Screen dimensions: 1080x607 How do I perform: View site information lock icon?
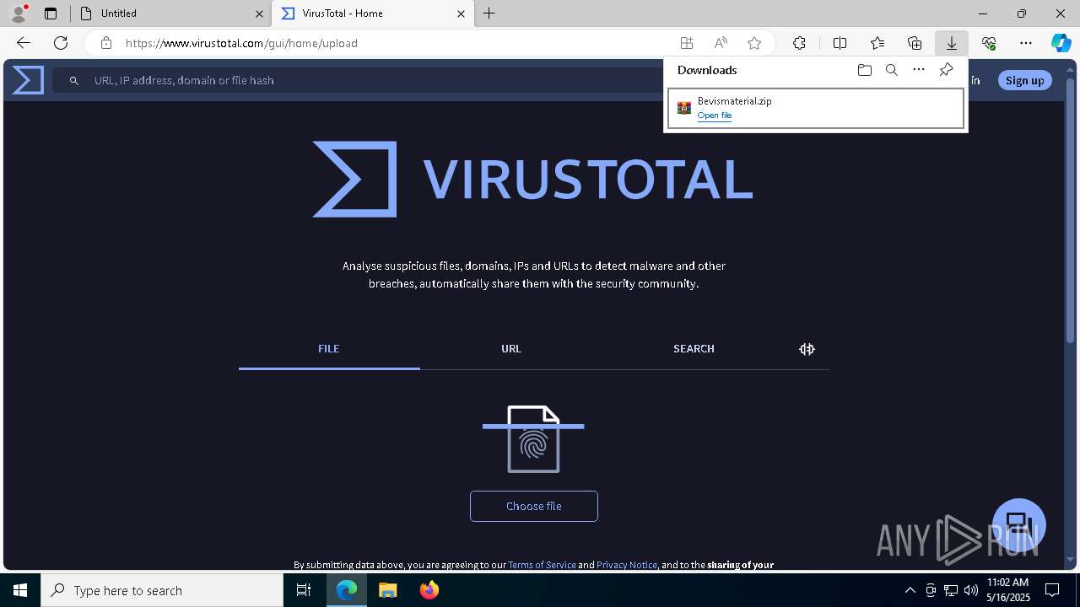click(x=105, y=43)
